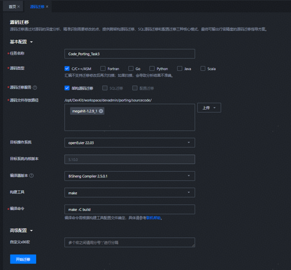Click the help icon beside 编译器版本
The image size is (291, 270).
(x=31, y=176)
